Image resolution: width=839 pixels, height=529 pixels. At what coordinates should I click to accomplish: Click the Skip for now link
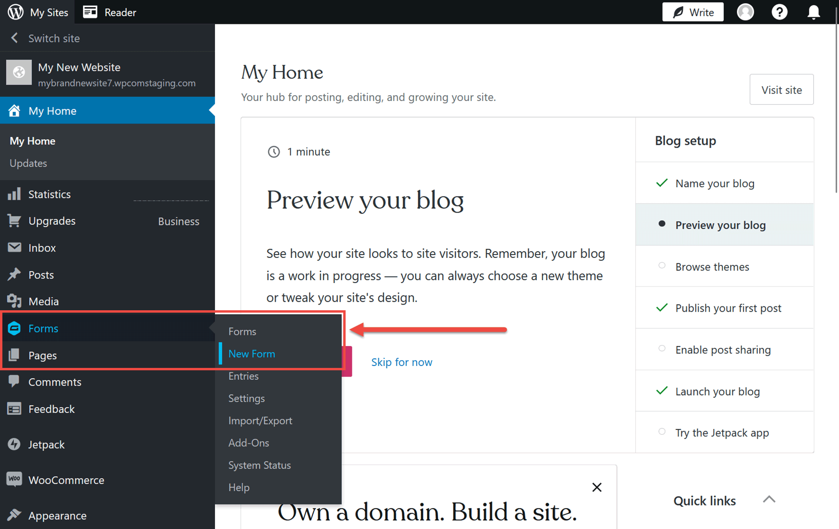pos(402,362)
